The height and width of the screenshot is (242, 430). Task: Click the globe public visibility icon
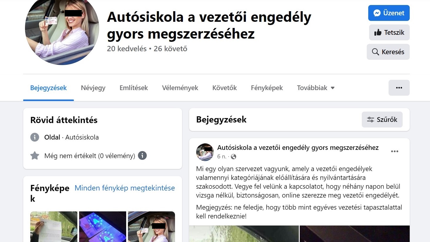[234, 157]
